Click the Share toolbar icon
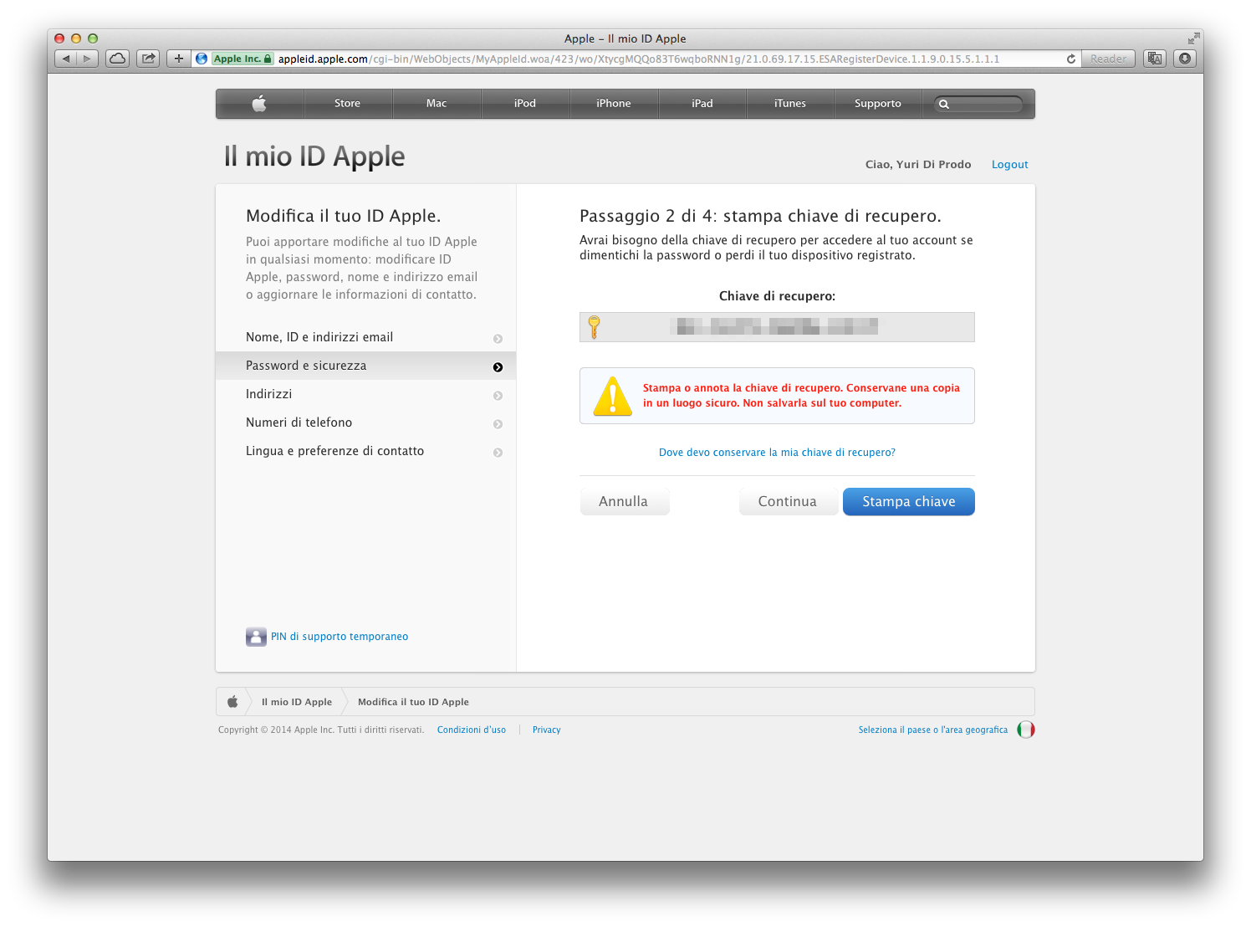The width and height of the screenshot is (1251, 927). coord(148,59)
